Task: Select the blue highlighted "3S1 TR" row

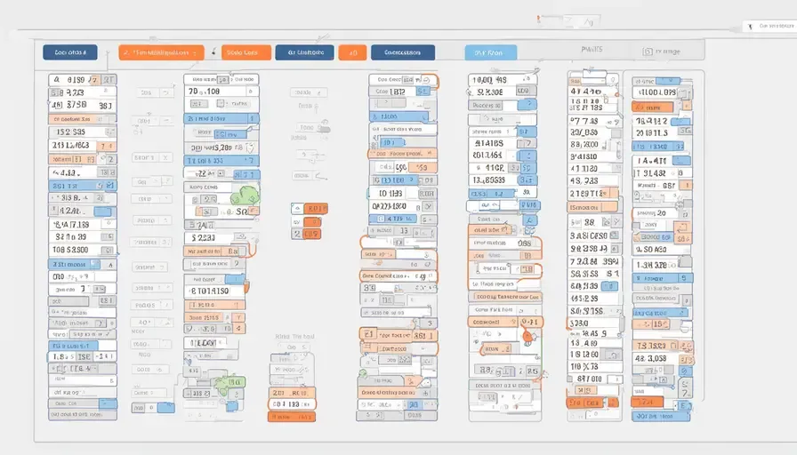Action: (x=83, y=186)
